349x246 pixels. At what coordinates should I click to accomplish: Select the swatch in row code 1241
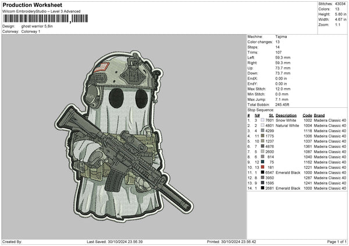262,183
